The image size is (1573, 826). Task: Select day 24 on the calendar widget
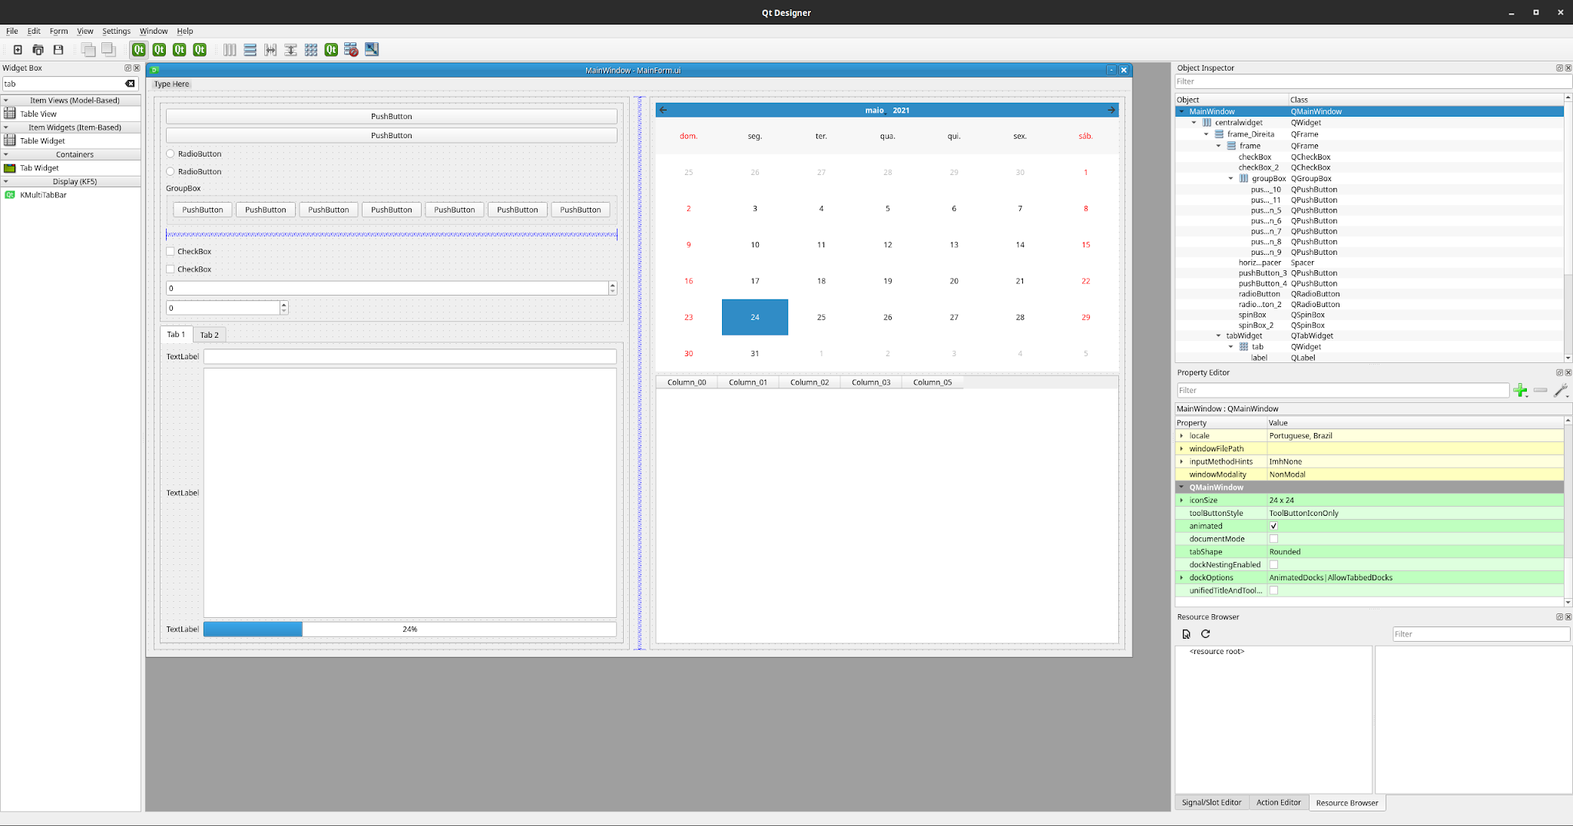click(x=754, y=316)
